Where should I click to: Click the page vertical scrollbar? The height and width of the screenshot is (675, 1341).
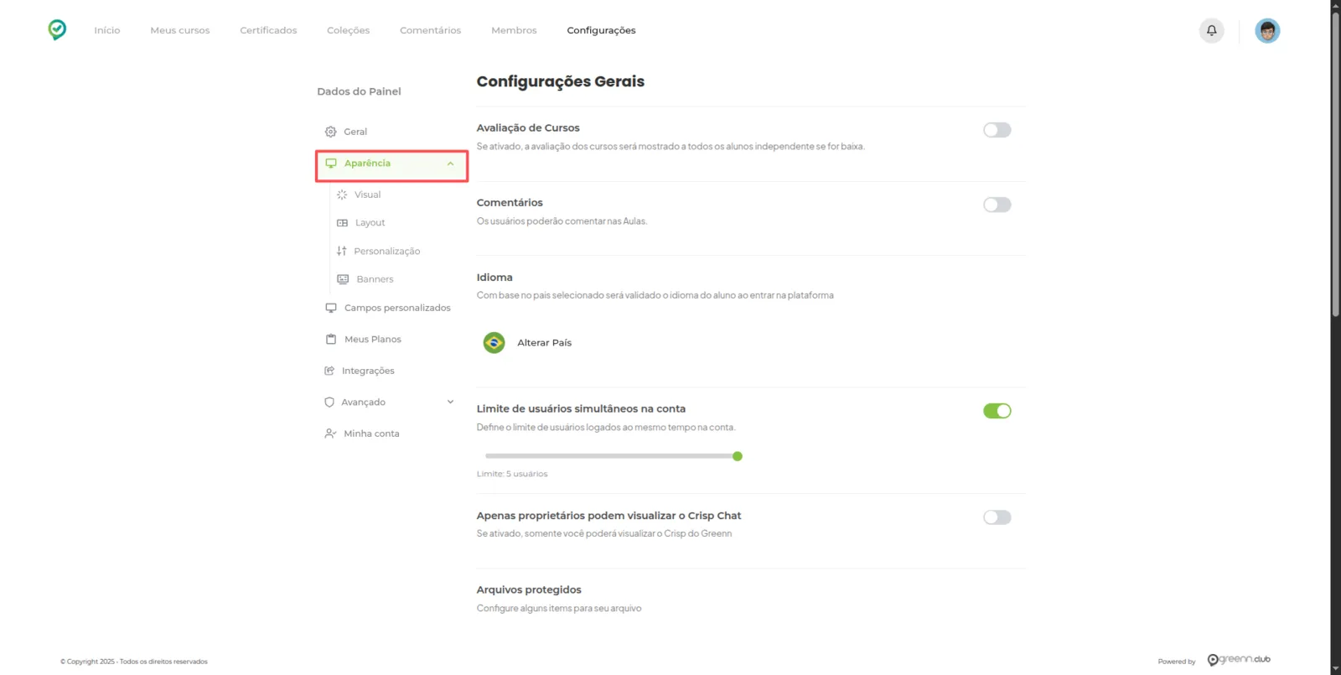(1336, 164)
